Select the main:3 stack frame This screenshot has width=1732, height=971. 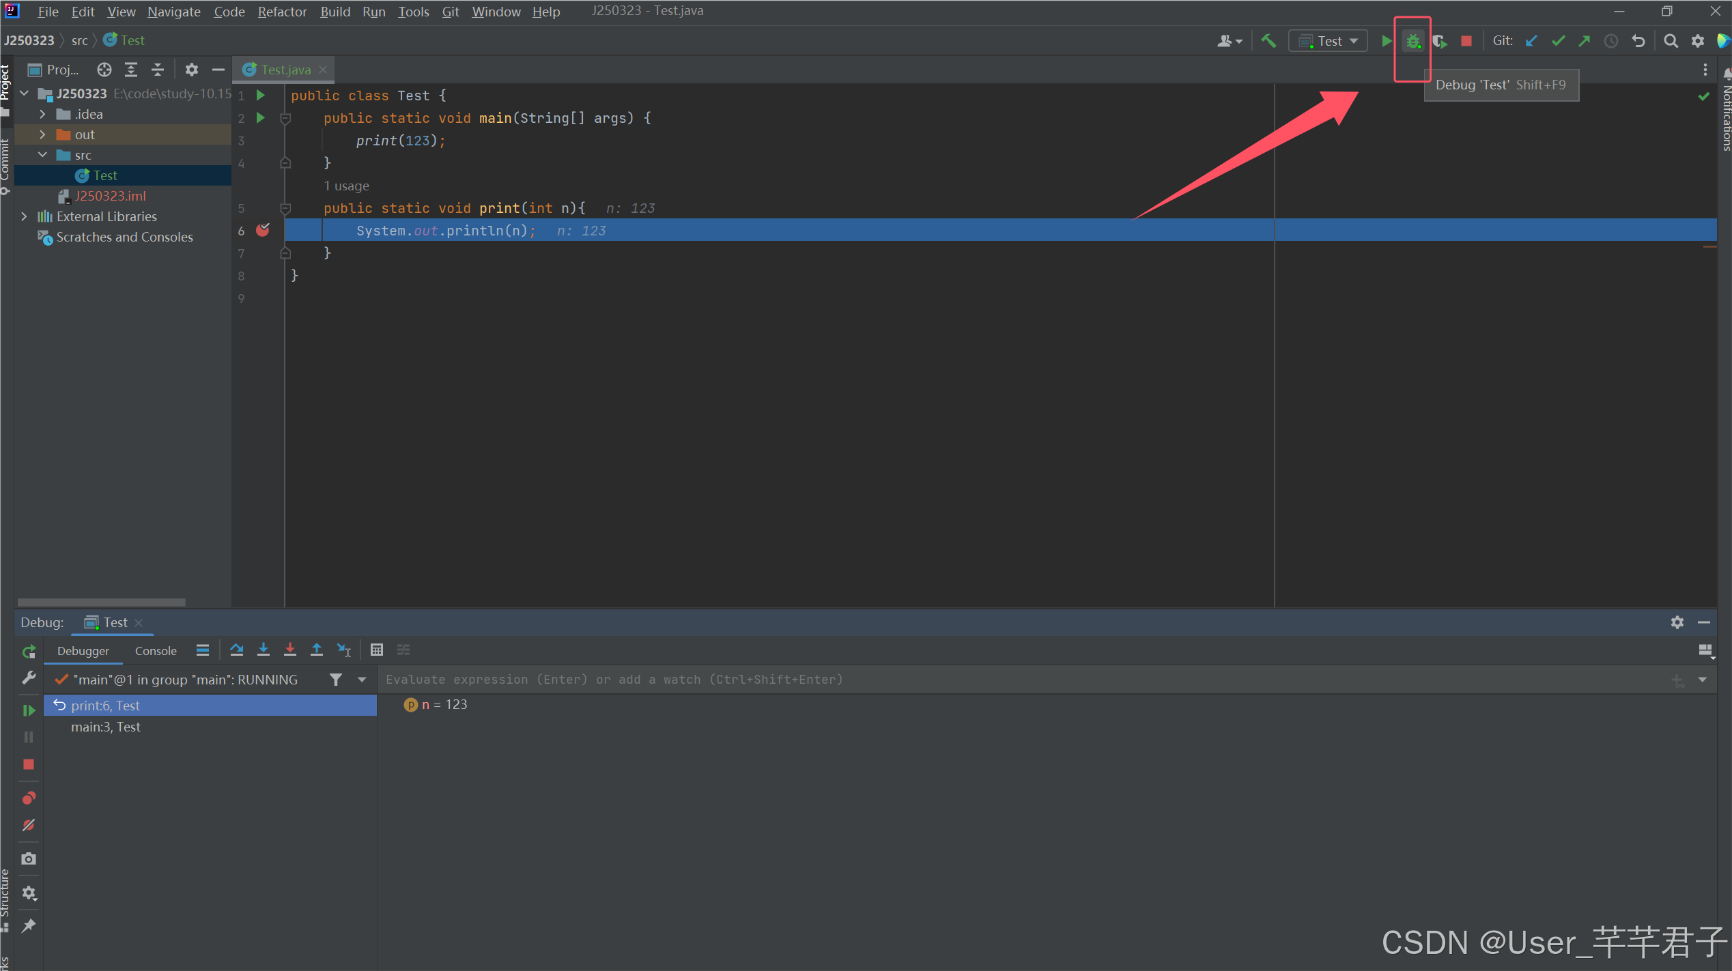(x=105, y=727)
